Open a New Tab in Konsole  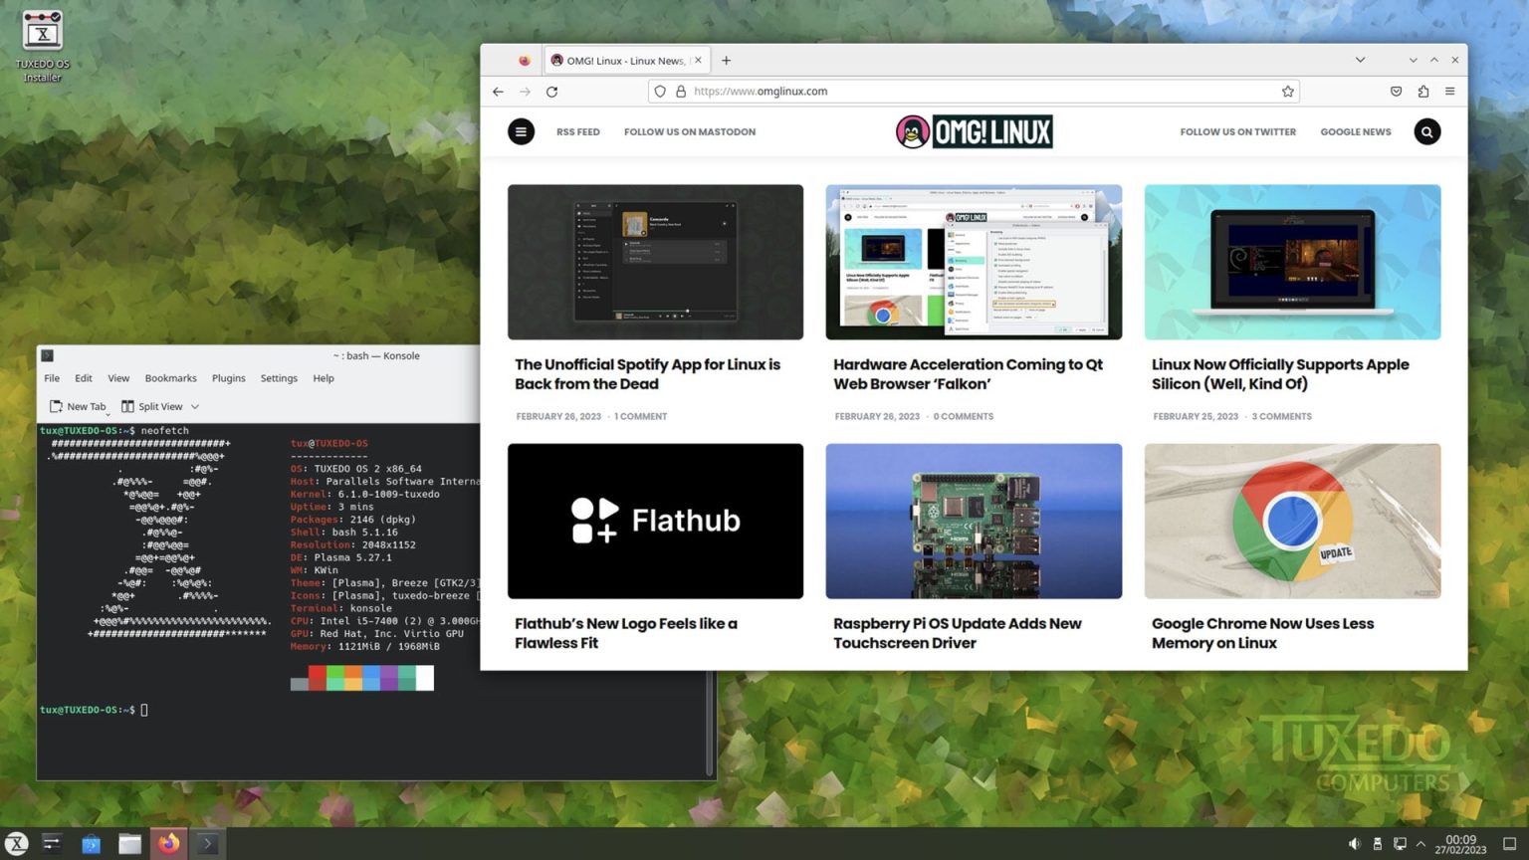(78, 406)
